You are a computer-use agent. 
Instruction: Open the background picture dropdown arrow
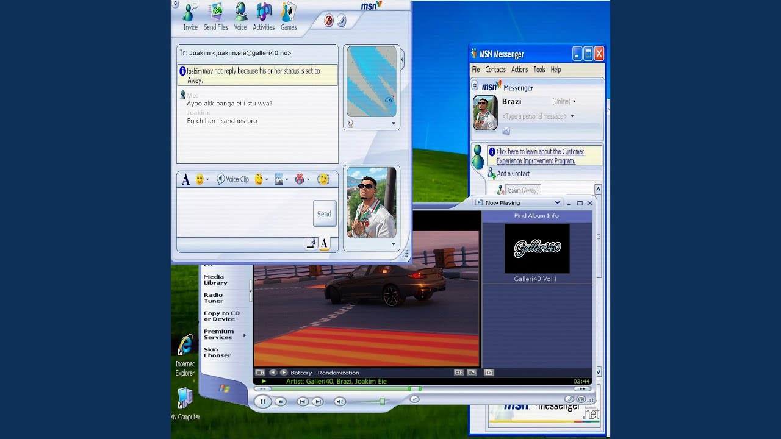point(287,180)
